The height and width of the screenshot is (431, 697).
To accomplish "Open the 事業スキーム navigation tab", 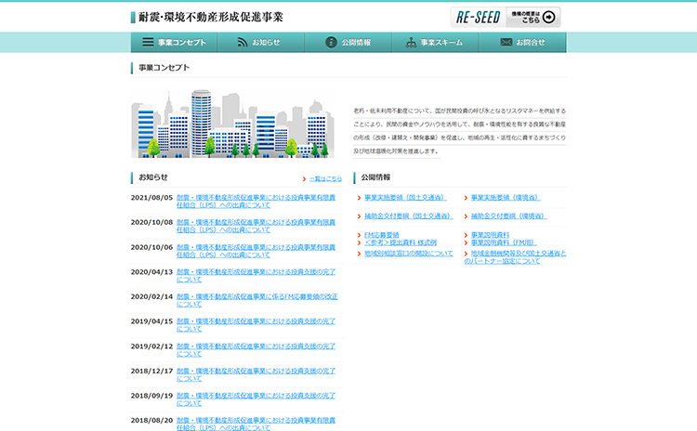I will click(434, 43).
